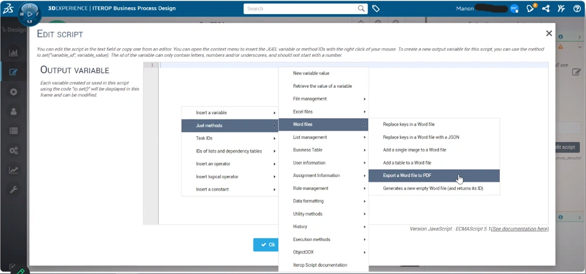Viewport: 586px width, 274px height.
Task: Open the Execution methods submenu
Action: (x=324, y=239)
